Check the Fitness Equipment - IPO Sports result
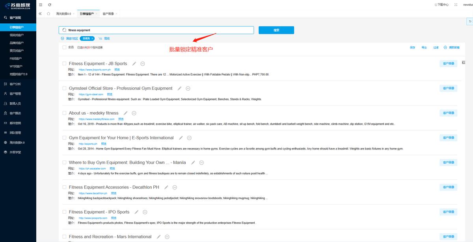 tap(64, 212)
